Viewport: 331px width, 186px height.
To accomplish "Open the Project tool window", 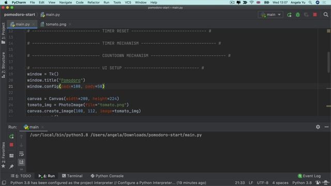I will tap(3, 33).
